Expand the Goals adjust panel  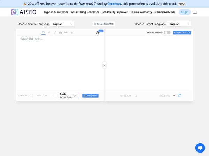[x=68, y=96]
